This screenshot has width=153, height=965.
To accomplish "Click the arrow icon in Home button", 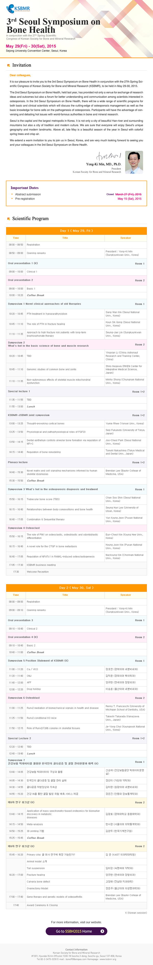I will point(102,931).
